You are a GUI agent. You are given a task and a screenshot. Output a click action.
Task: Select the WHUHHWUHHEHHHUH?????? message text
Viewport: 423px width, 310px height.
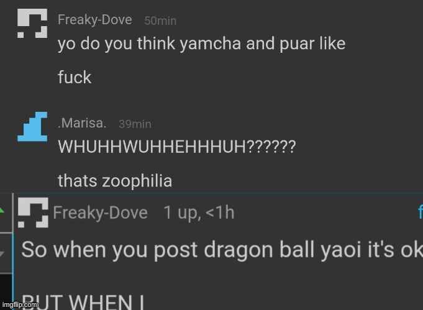[x=177, y=147]
